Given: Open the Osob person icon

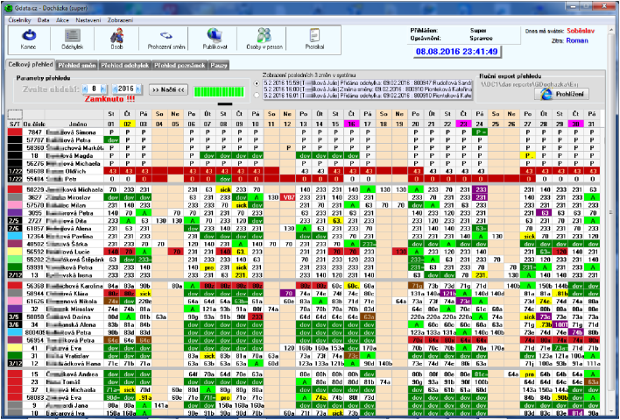Looking at the screenshot, I should pyautogui.click(x=116, y=35).
